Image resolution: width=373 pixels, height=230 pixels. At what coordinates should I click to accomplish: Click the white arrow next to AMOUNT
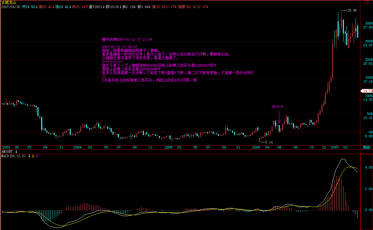tap(16, 152)
